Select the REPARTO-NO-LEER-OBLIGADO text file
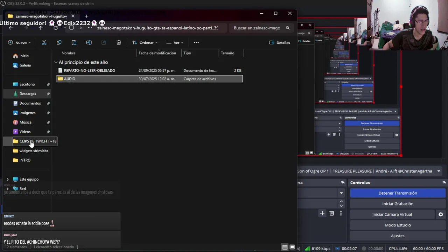 tap(149, 71)
